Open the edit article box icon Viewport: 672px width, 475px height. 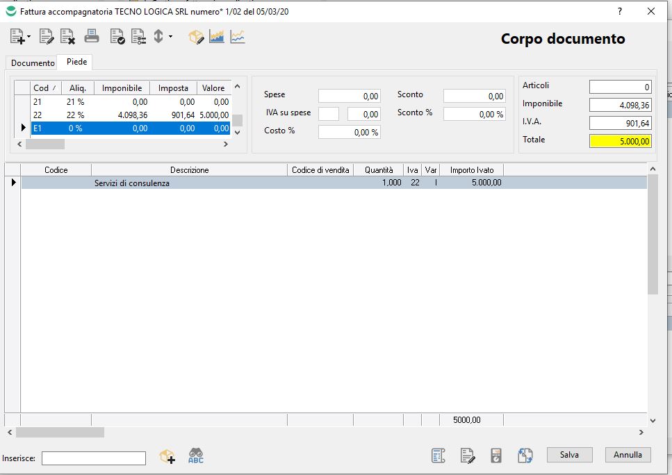pos(197,36)
